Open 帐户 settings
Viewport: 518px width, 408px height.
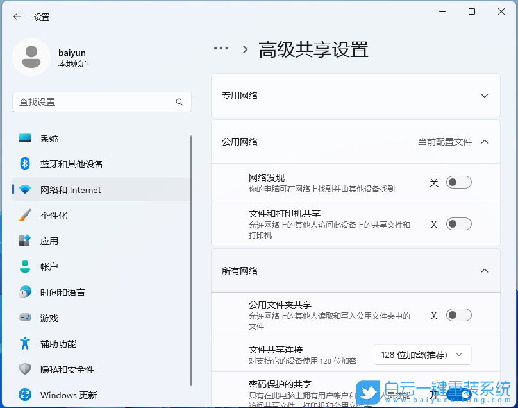click(49, 266)
